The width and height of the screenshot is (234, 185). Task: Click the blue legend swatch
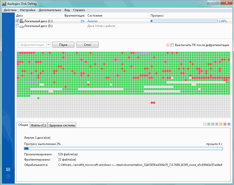(x=229, y=124)
